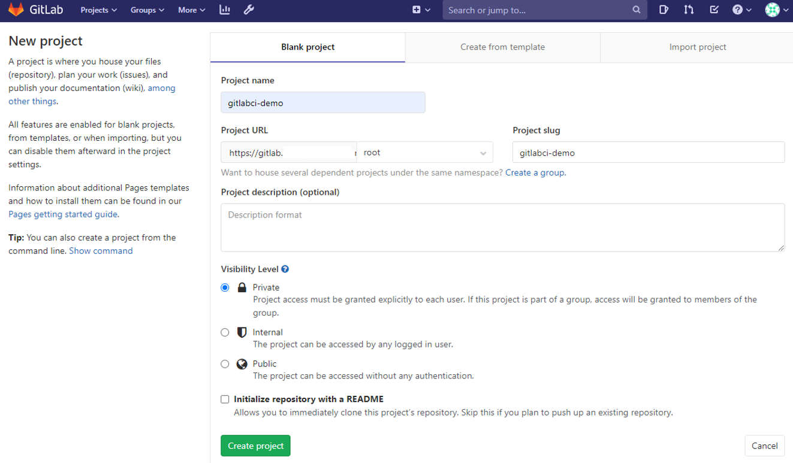The image size is (793, 463).
Task: Click the Project description textarea
Action: pyautogui.click(x=503, y=228)
